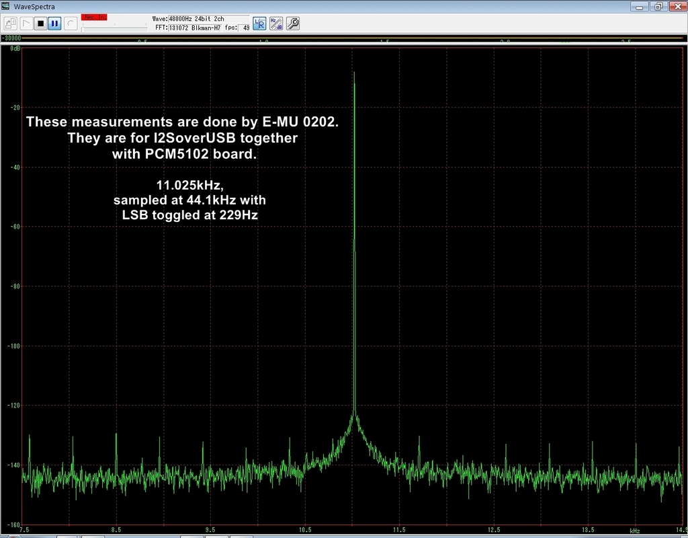This screenshot has height=538, width=688.
Task: Click the fps value field
Action: [245, 28]
